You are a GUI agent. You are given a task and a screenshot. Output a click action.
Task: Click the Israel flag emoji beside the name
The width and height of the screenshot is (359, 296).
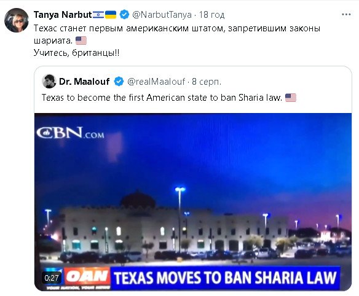(x=98, y=15)
